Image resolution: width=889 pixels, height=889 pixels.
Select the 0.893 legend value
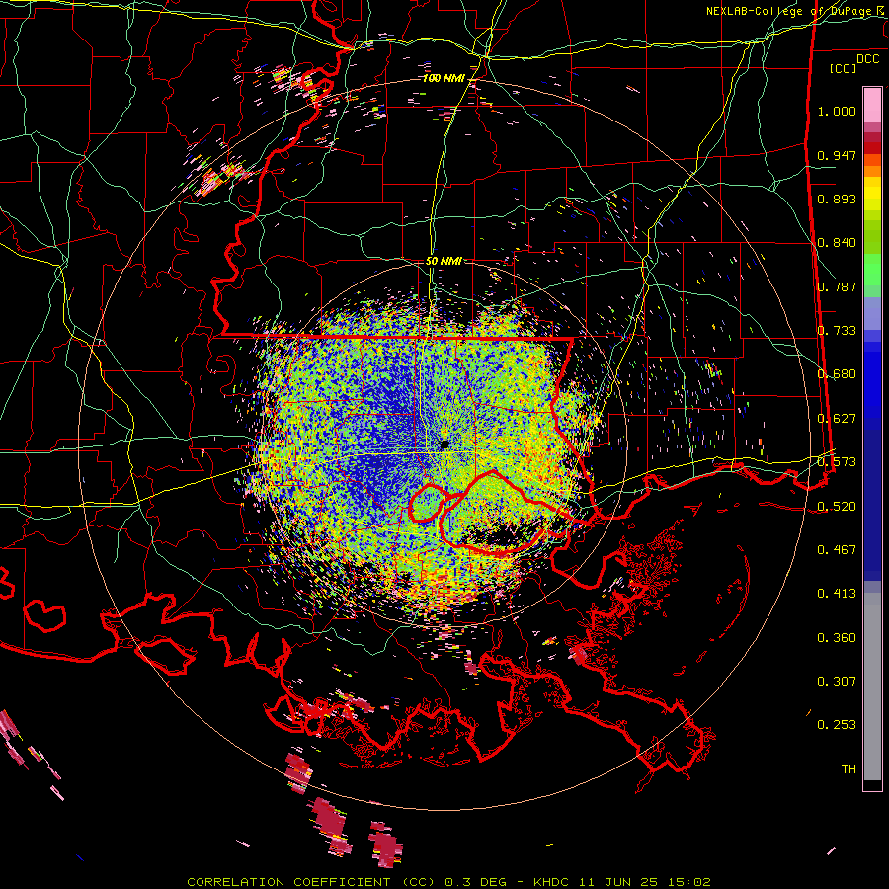(x=837, y=199)
